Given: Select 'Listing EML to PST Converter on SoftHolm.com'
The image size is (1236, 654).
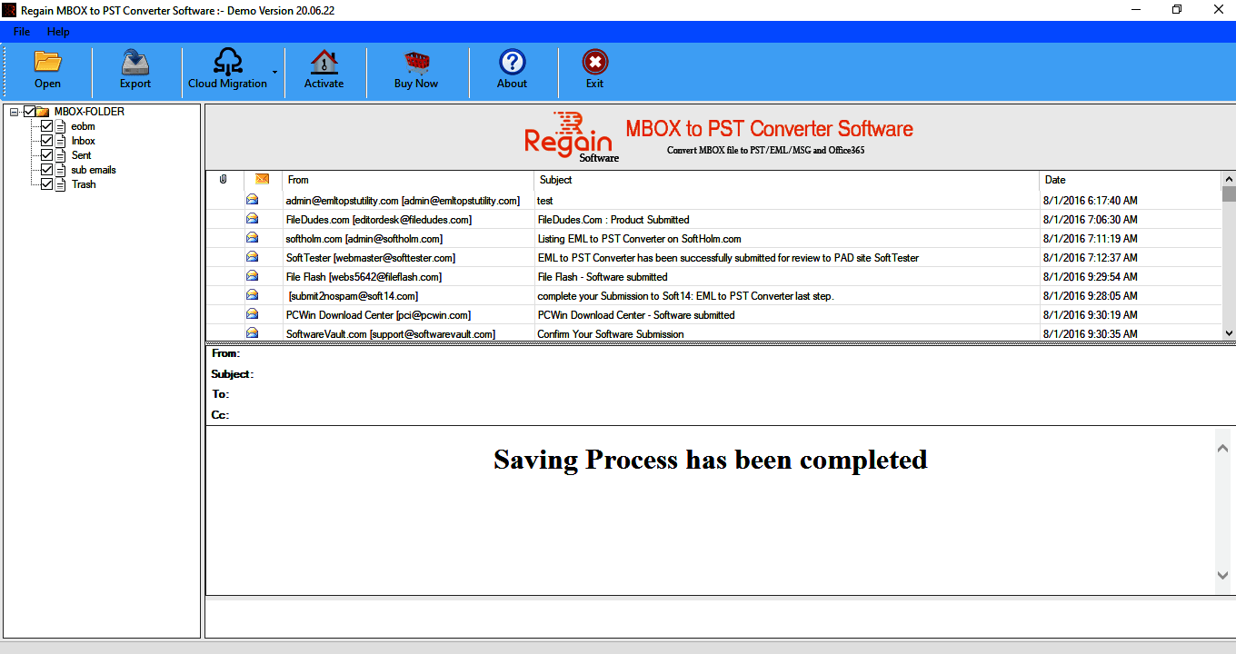Looking at the screenshot, I should coord(639,239).
